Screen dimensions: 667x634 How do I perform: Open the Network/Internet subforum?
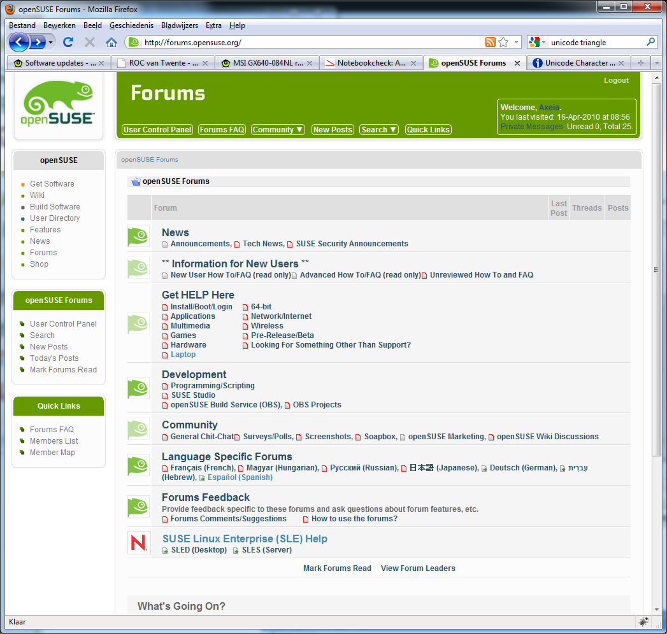281,316
